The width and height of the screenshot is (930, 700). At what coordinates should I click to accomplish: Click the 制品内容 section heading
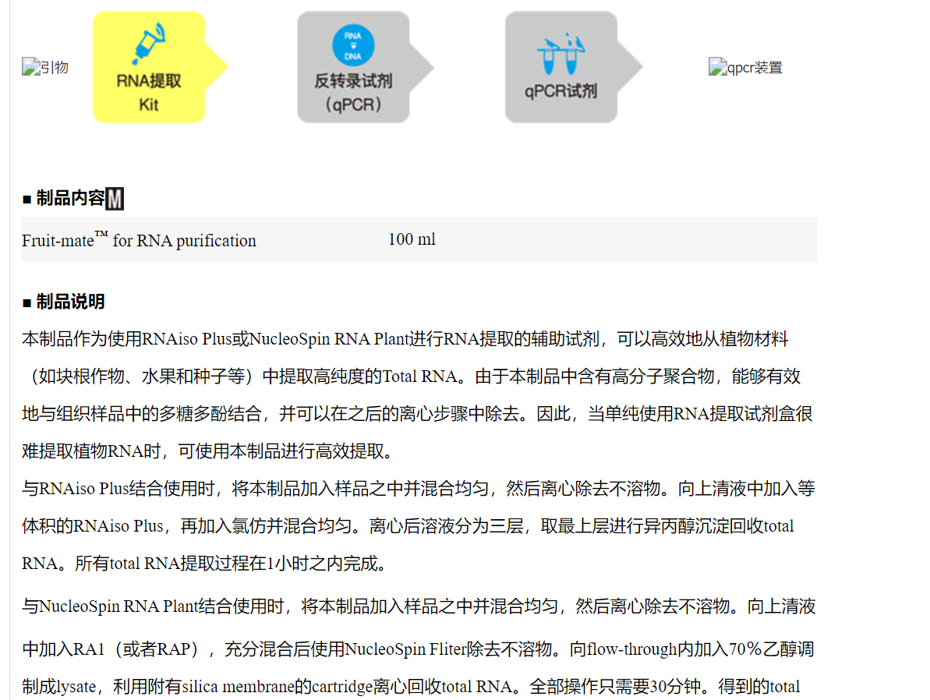coord(70,200)
